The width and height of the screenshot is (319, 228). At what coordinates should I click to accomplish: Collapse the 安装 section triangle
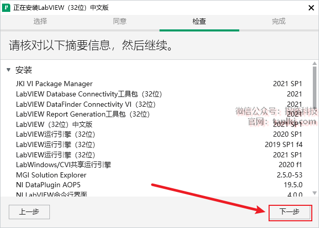pos(8,70)
